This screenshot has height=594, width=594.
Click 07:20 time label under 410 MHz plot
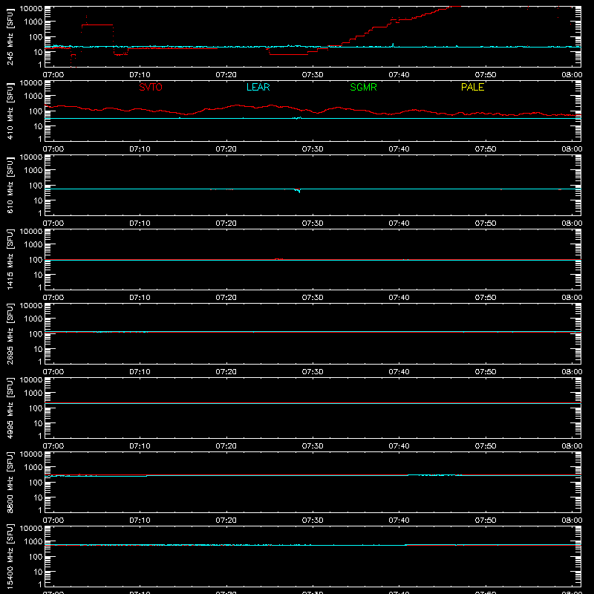click(x=226, y=149)
